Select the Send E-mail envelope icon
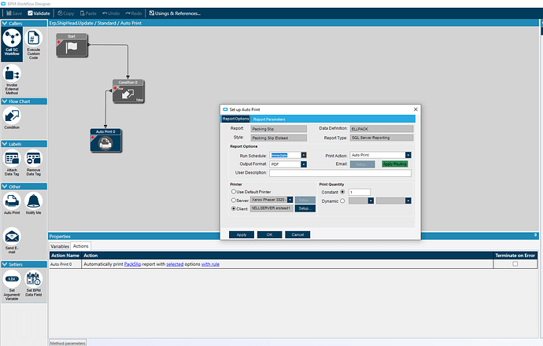This screenshot has height=346, width=543. click(12, 241)
